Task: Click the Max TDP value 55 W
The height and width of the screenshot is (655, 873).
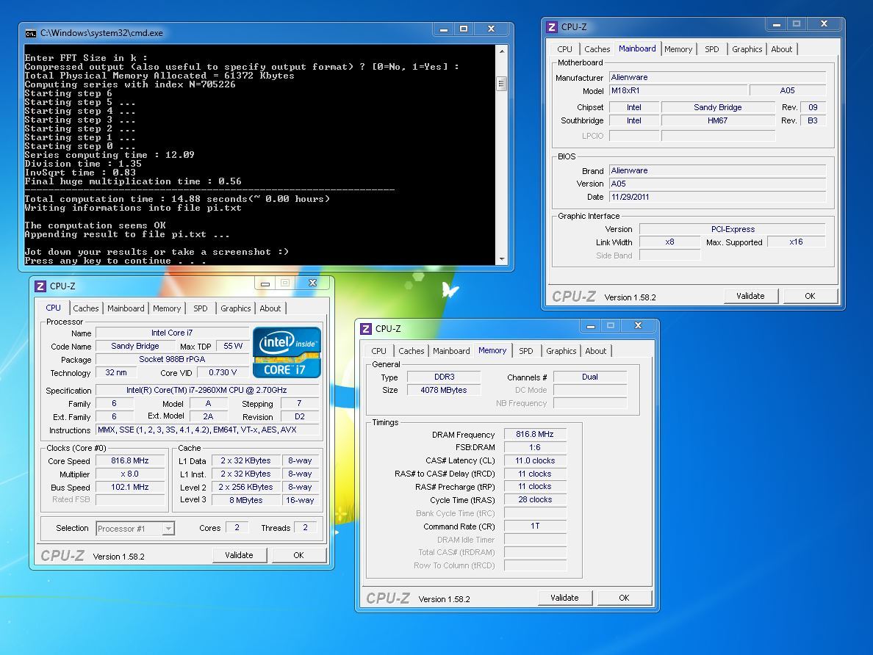Action: (233, 346)
